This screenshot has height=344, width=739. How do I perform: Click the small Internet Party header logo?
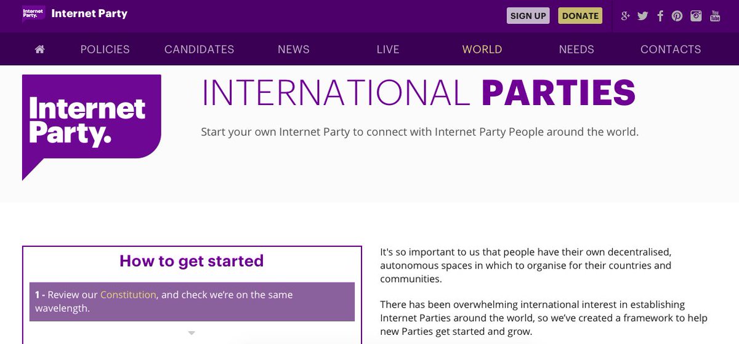click(x=33, y=14)
